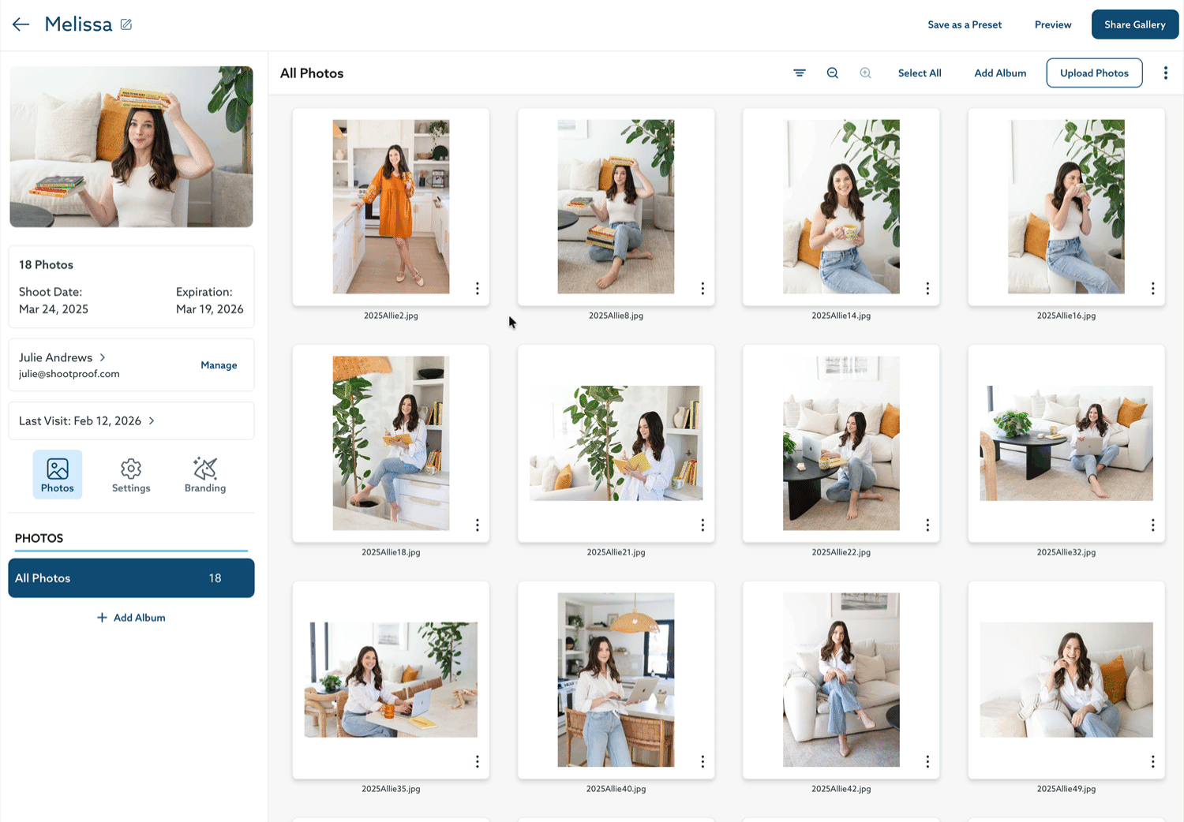This screenshot has width=1184, height=822.
Task: Click the Upload Photos button
Action: [x=1094, y=73]
